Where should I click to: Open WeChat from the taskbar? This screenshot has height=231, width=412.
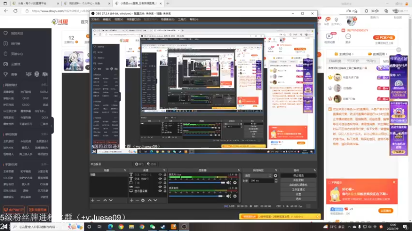(x=152, y=226)
